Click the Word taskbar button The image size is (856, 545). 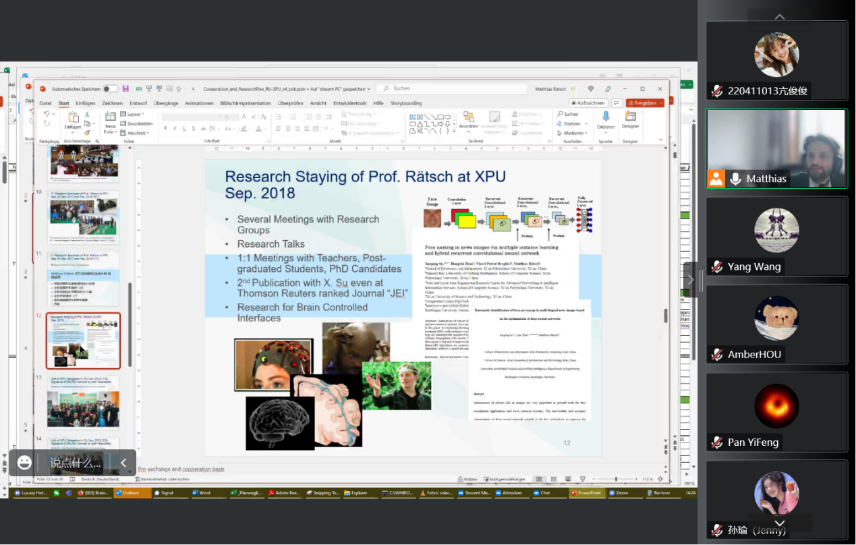[x=209, y=493]
